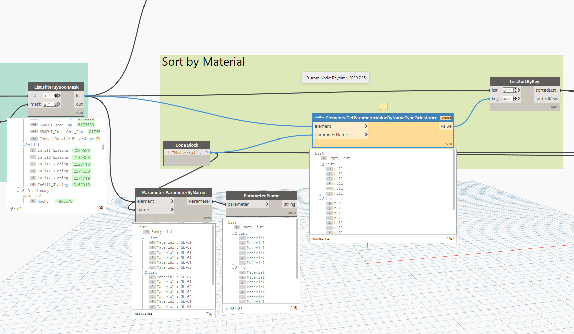Click the sortedList output port
This screenshot has width=574, height=334.
click(546, 90)
